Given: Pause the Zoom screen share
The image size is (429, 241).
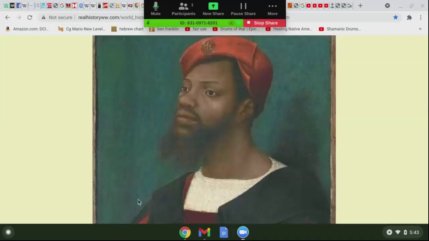Looking at the screenshot, I should point(243,9).
